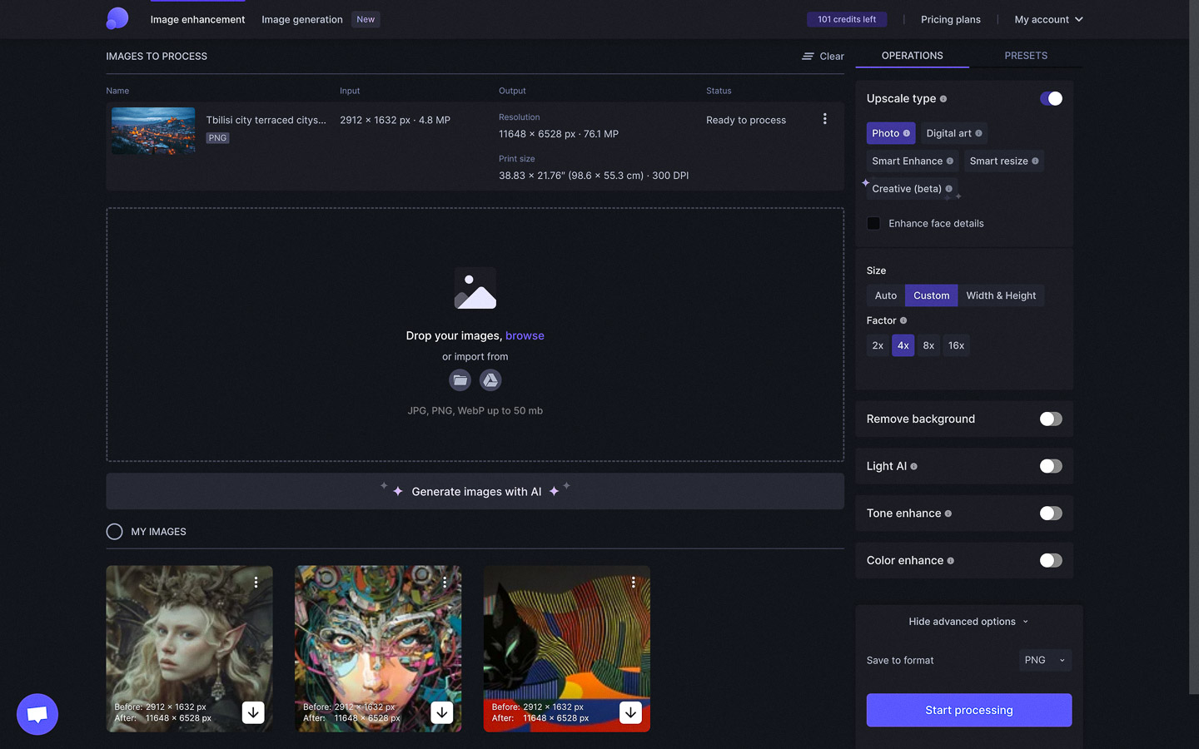Screen dimensions: 1199x749
Task: Select the 4x factor option
Action: [903, 345]
